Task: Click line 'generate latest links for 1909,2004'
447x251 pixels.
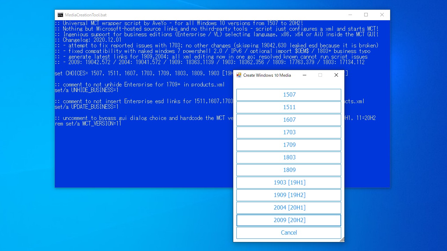Action: pos(211,56)
